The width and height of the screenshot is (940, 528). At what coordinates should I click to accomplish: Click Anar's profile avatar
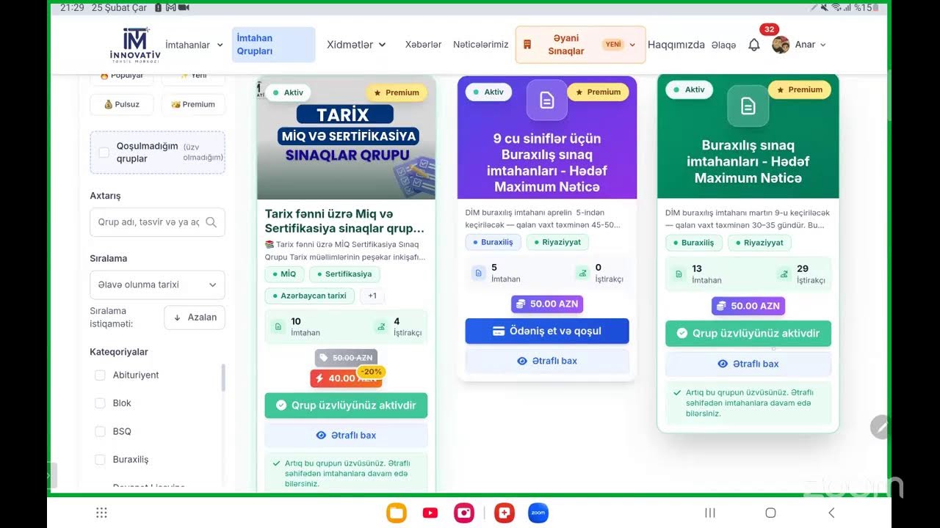(781, 45)
